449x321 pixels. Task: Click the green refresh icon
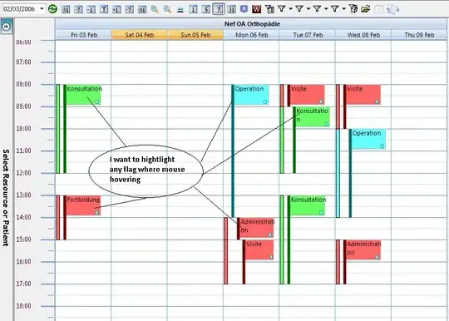52,9
